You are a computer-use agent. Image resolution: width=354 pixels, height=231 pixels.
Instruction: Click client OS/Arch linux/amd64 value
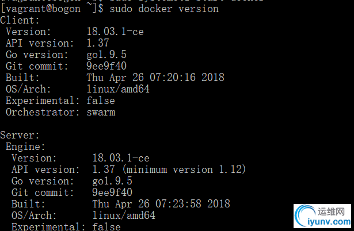[118, 89]
